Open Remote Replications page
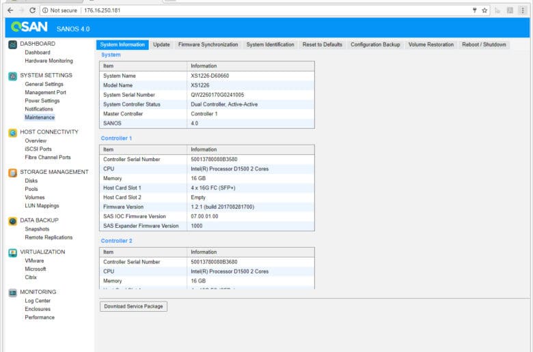533x352 pixels. pos(49,237)
